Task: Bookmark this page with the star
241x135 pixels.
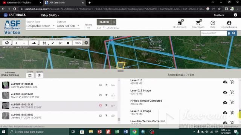Action: 219,9
